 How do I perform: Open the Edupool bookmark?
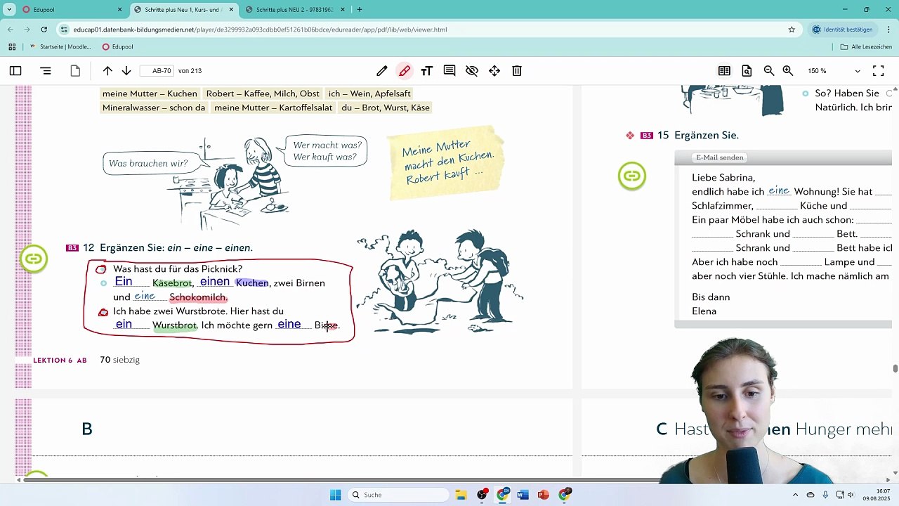117,47
